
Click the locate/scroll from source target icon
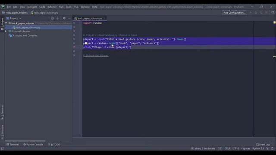[x=52, y=18]
